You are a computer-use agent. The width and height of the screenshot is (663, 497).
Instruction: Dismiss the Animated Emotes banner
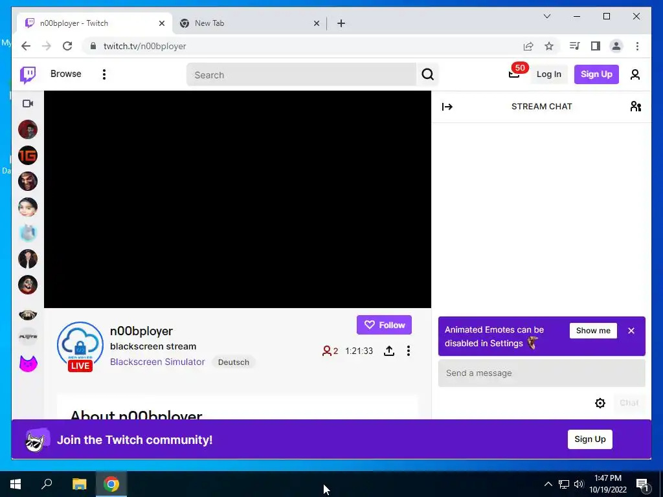pos(631,331)
